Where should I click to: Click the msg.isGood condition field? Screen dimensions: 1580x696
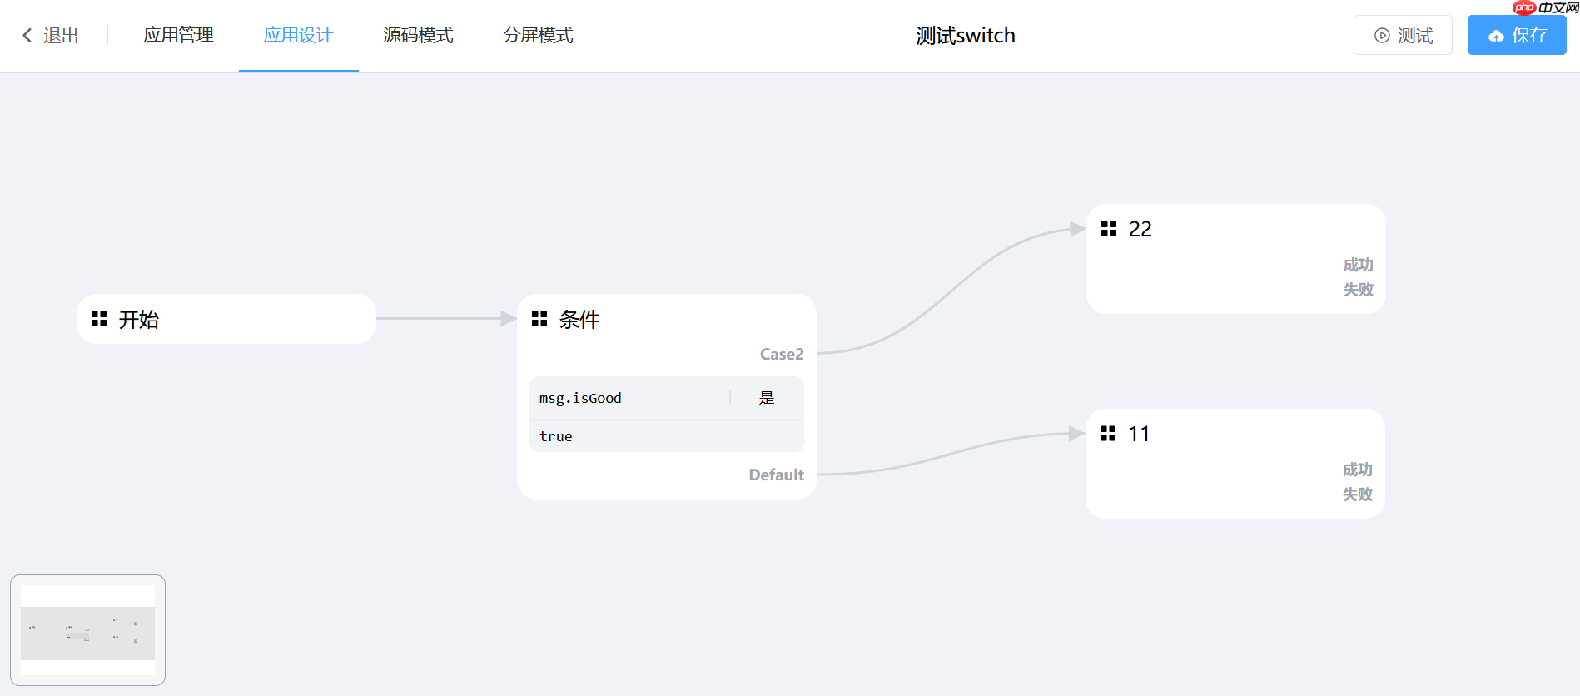[580, 397]
